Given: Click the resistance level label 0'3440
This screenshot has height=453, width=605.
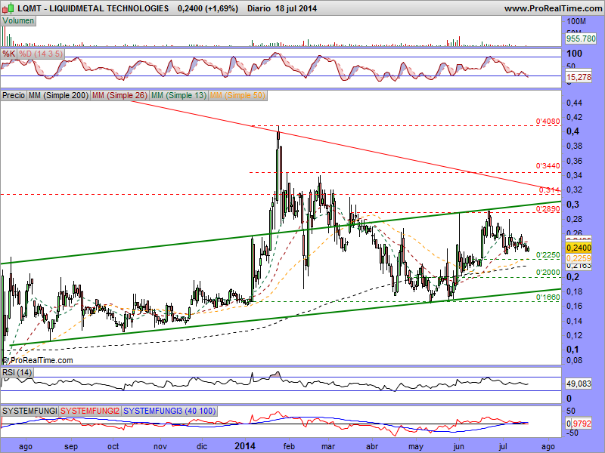Looking at the screenshot, I should [548, 165].
